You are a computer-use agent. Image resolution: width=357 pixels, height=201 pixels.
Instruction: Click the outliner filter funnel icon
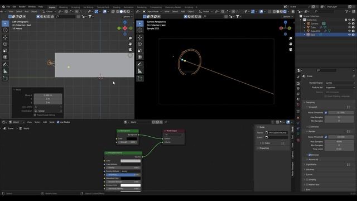[346, 11]
